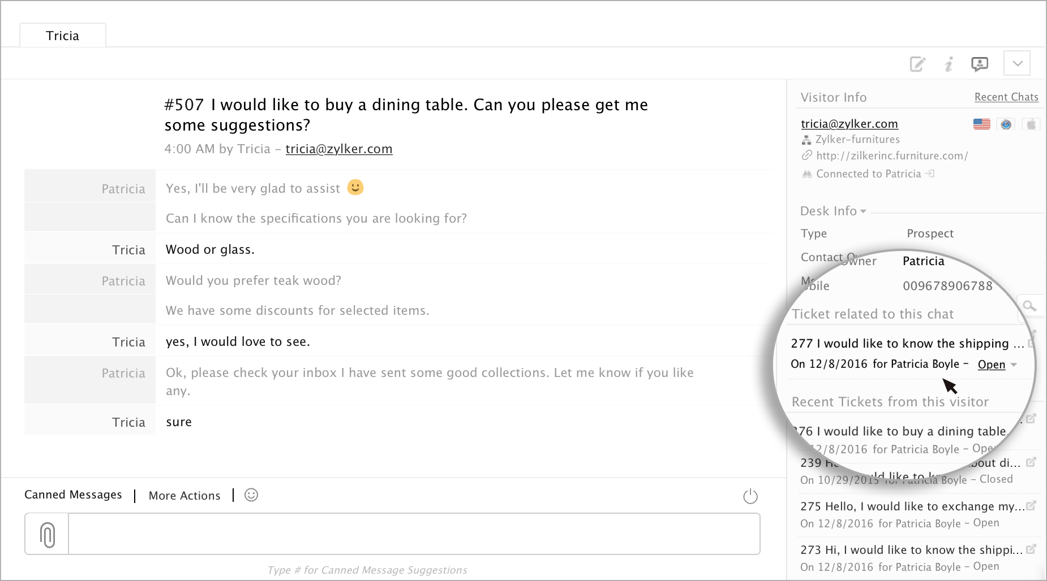Select the Tricia chat tab

click(x=63, y=36)
